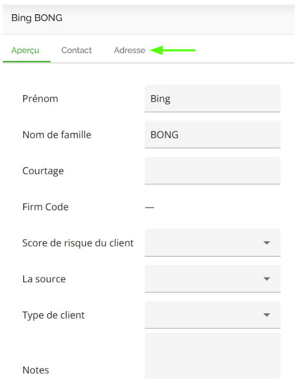The width and height of the screenshot is (300, 389).
Task: Click the Score de risque du client label
Action: pyautogui.click(x=78, y=243)
